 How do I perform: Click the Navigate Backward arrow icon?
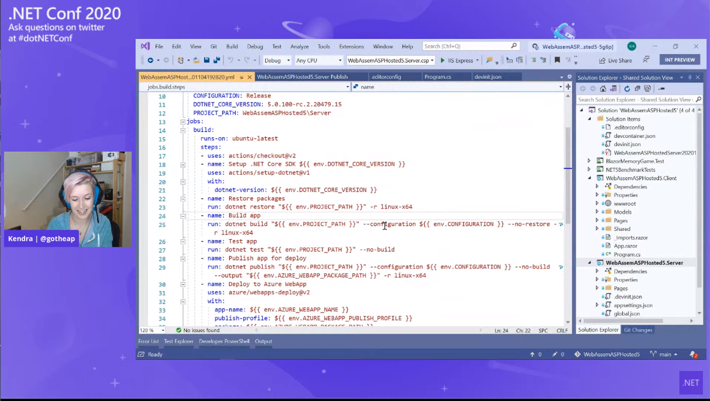(x=150, y=60)
